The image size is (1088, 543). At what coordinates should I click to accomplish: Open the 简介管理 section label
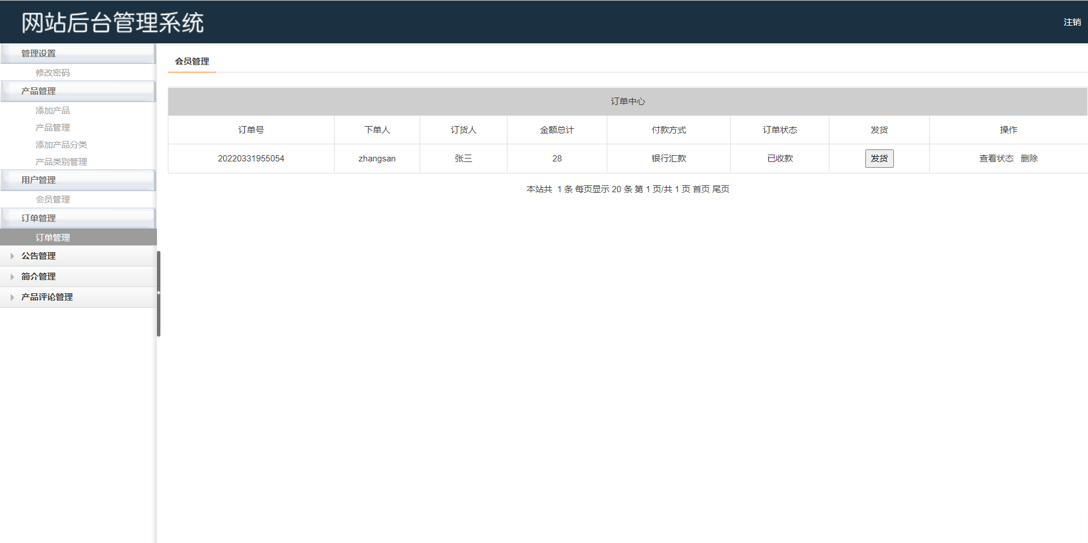(38, 277)
